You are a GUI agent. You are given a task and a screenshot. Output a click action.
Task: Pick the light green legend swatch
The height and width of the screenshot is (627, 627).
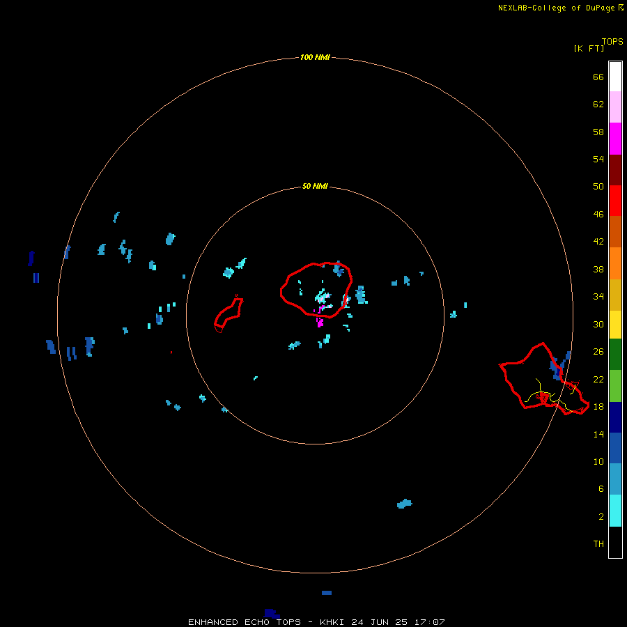615,386
